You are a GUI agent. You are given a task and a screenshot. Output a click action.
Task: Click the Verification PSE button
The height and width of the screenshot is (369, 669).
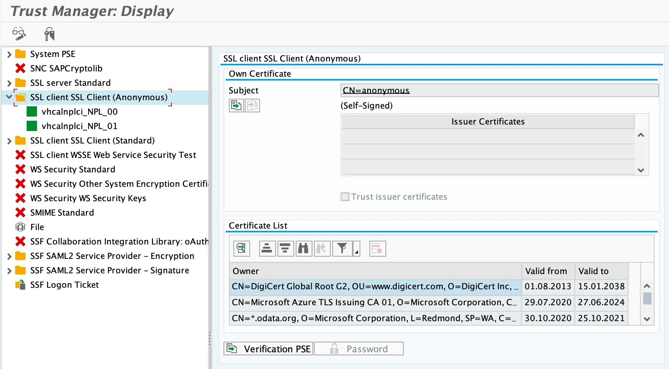[268, 348]
